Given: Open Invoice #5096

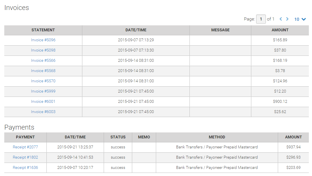Looking at the screenshot, I should [x=43, y=40].
